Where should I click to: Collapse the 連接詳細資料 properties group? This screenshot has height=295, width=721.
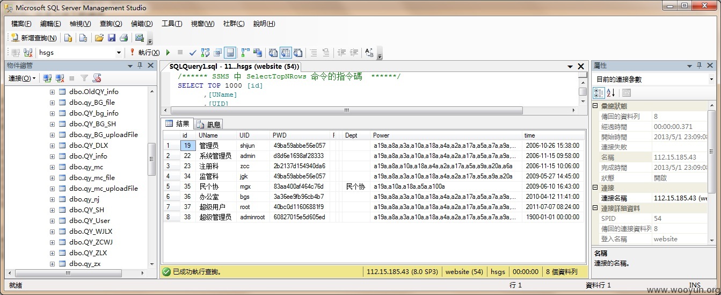[x=595, y=208]
